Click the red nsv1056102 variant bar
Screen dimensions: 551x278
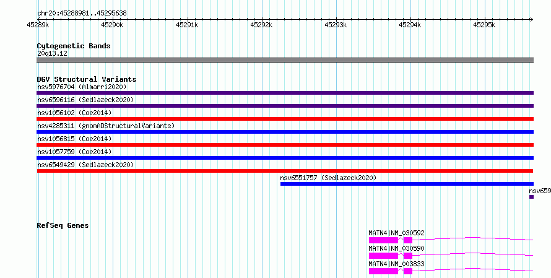[x=285, y=119]
